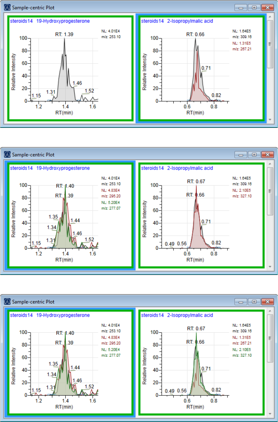This screenshot has height=422, width=278.
Task: Click the red 'm/z: 267.21' legend in the top window
Action: 242,49
